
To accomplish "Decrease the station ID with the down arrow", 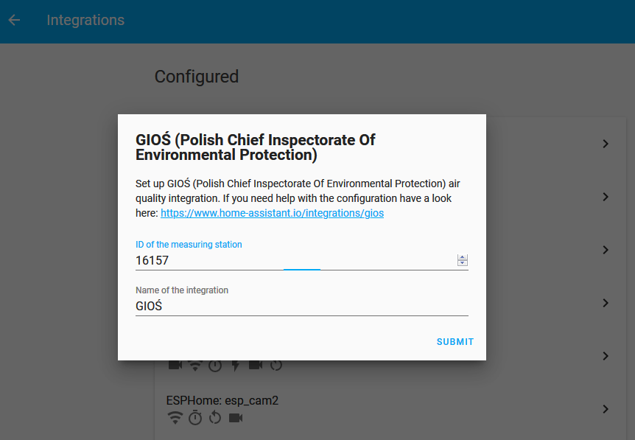I will point(463,263).
